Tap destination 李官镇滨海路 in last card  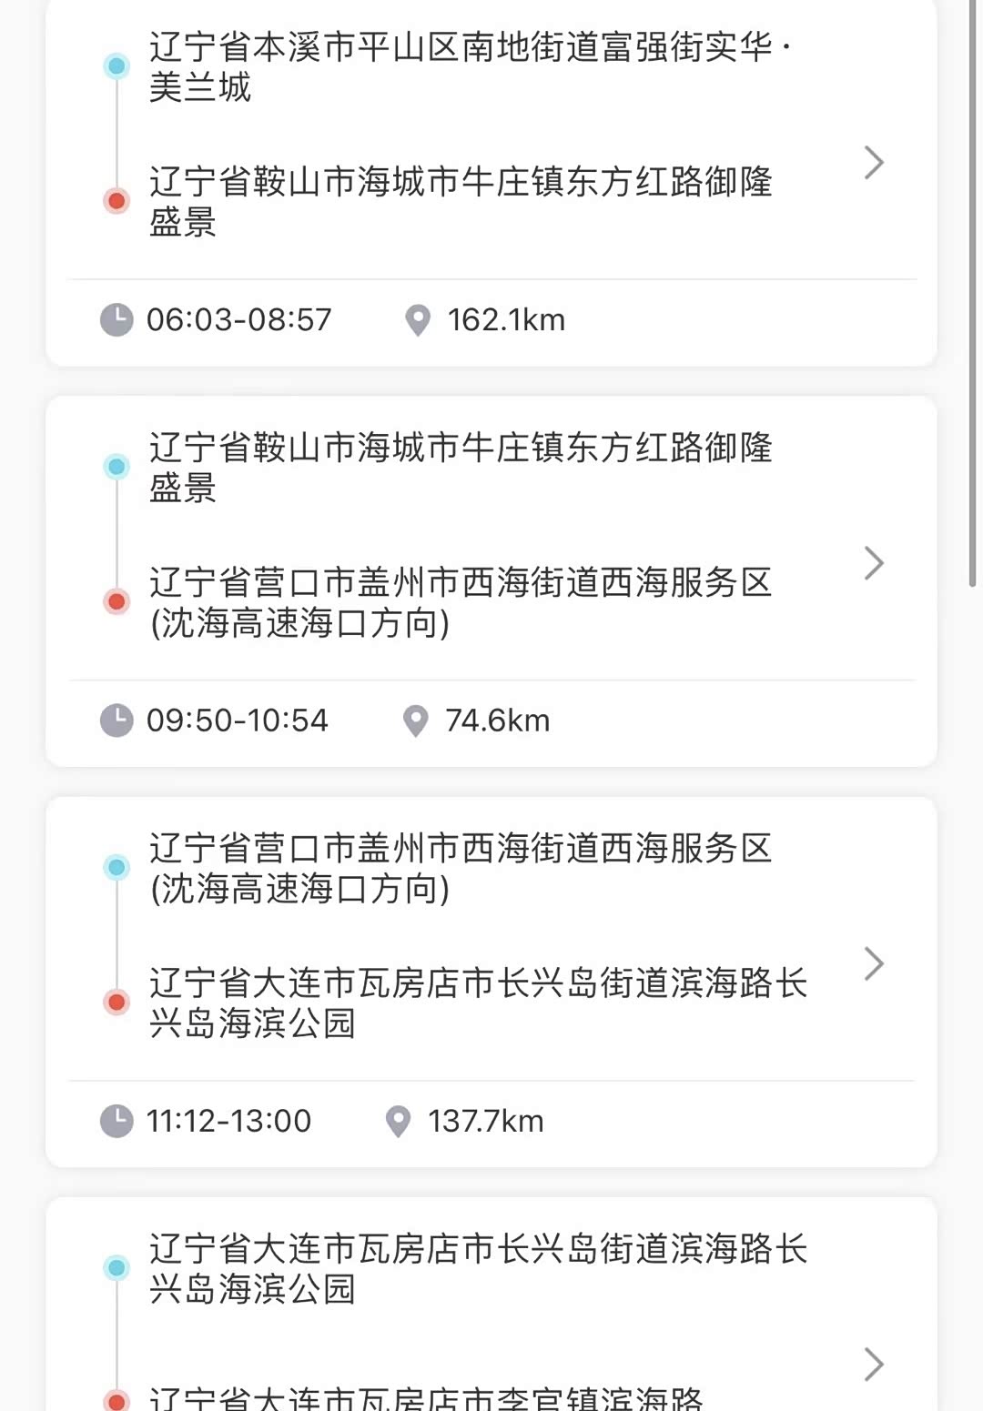(x=426, y=1398)
